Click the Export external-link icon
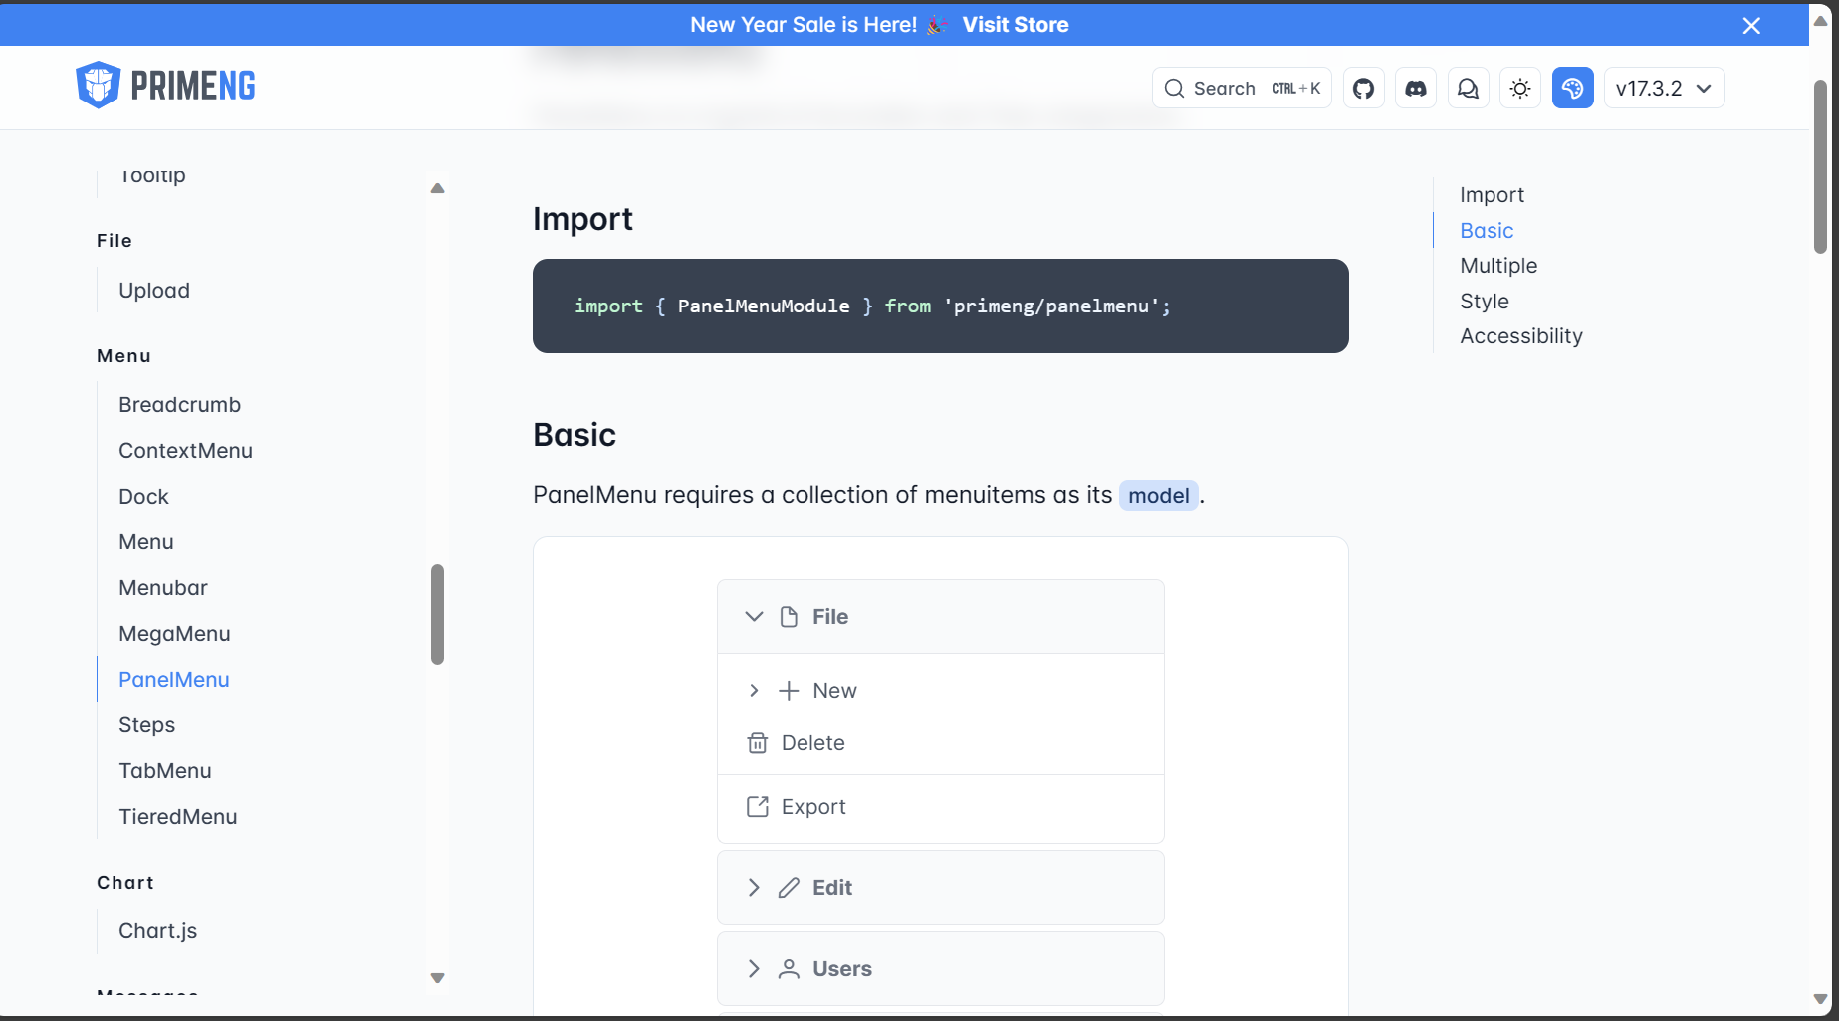Image resolution: width=1839 pixels, height=1021 pixels. [x=758, y=807]
